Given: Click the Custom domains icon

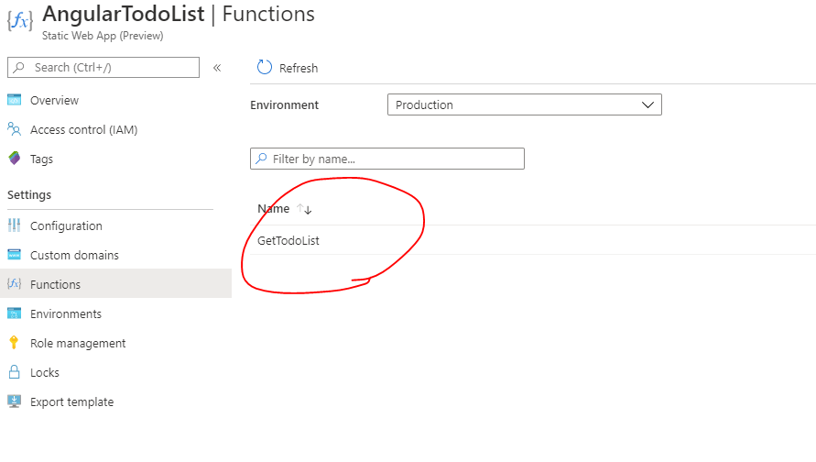Looking at the screenshot, I should click(x=14, y=255).
